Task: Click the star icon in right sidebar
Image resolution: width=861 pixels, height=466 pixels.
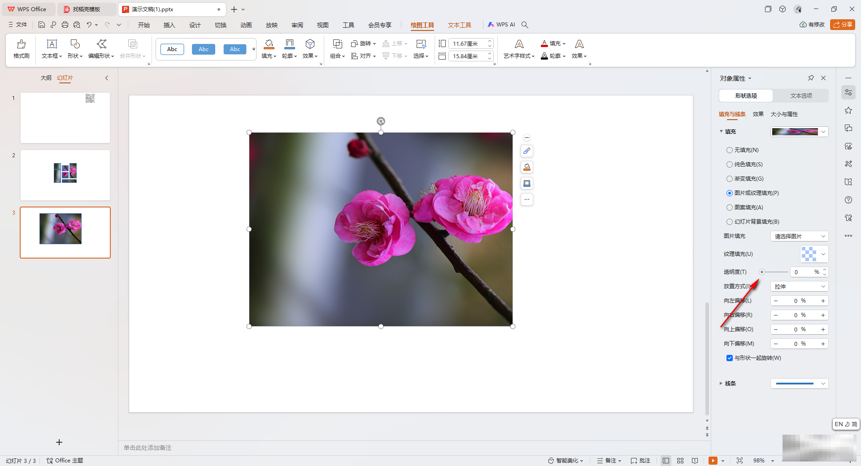Action: click(848, 110)
